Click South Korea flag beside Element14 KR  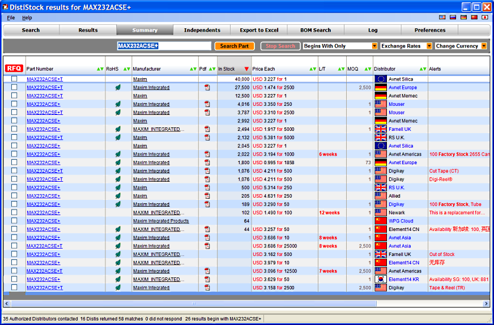click(381, 279)
